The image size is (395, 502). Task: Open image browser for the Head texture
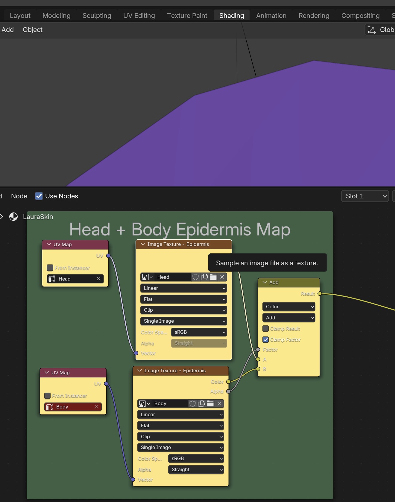pos(147,277)
